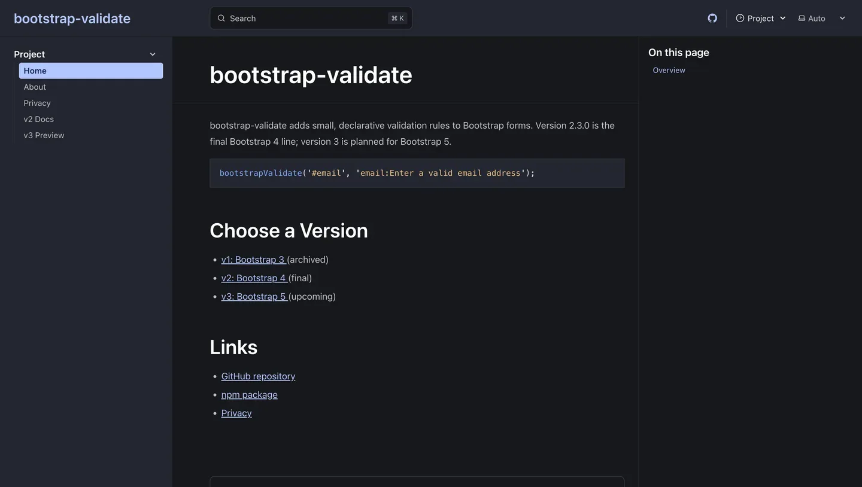The image size is (862, 487).
Task: Click the Choose a Version heading
Action: pyautogui.click(x=289, y=230)
